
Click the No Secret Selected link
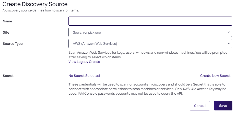(x=84, y=76)
